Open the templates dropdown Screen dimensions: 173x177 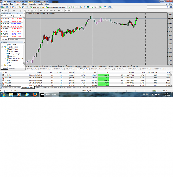pos(110,7)
